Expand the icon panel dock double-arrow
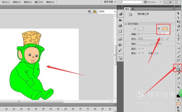 coord(122,6)
